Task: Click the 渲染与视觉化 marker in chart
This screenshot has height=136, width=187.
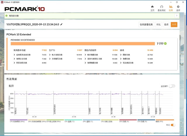Action: (131, 109)
